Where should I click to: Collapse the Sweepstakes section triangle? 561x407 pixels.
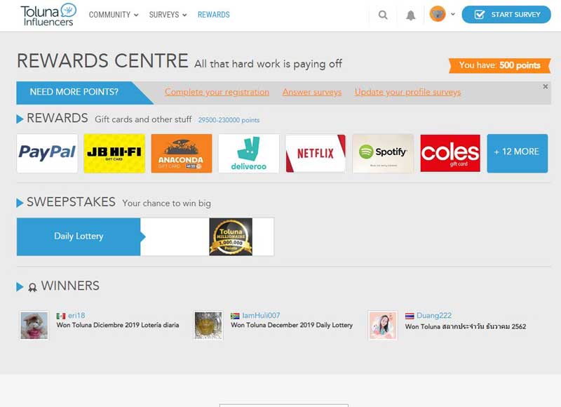point(20,203)
